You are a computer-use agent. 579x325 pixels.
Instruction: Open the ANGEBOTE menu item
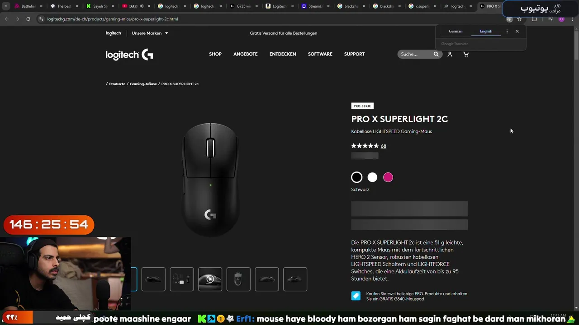pos(245,54)
